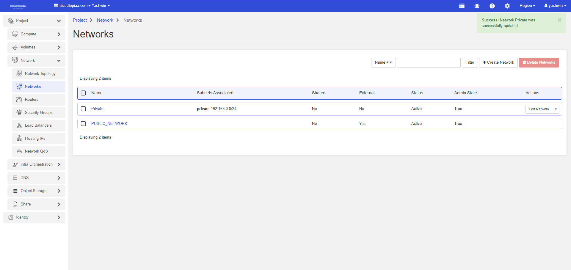This screenshot has height=270, width=571.
Task: Click the Floating IPs sidebar icon
Action: tap(19, 138)
